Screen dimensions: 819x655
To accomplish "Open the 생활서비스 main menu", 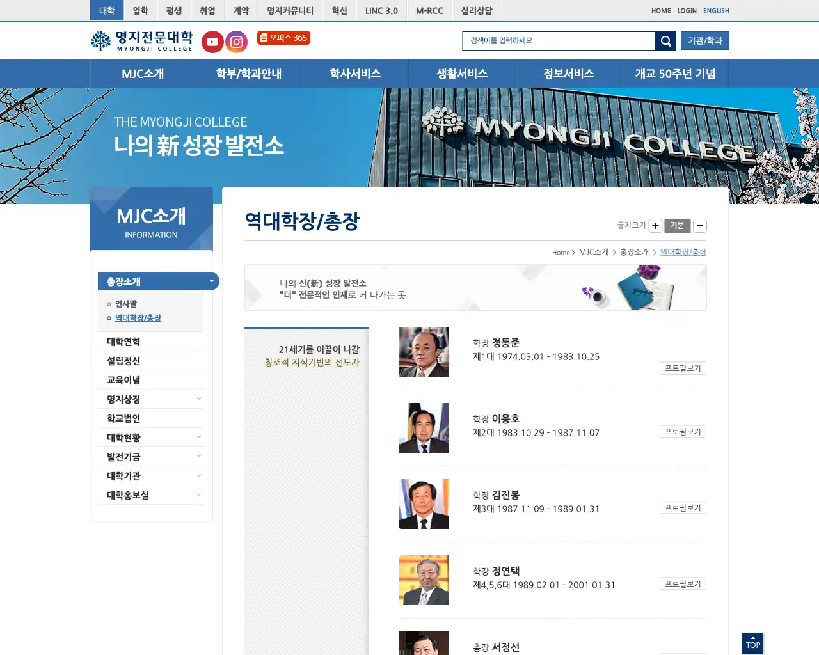I will click(x=462, y=74).
